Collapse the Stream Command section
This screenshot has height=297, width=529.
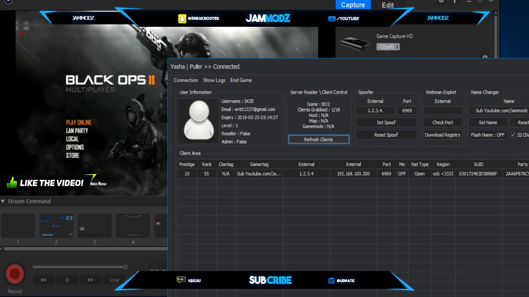coord(3,201)
